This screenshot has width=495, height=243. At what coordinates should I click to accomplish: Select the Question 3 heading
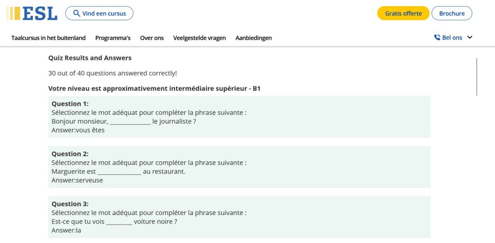tap(70, 204)
